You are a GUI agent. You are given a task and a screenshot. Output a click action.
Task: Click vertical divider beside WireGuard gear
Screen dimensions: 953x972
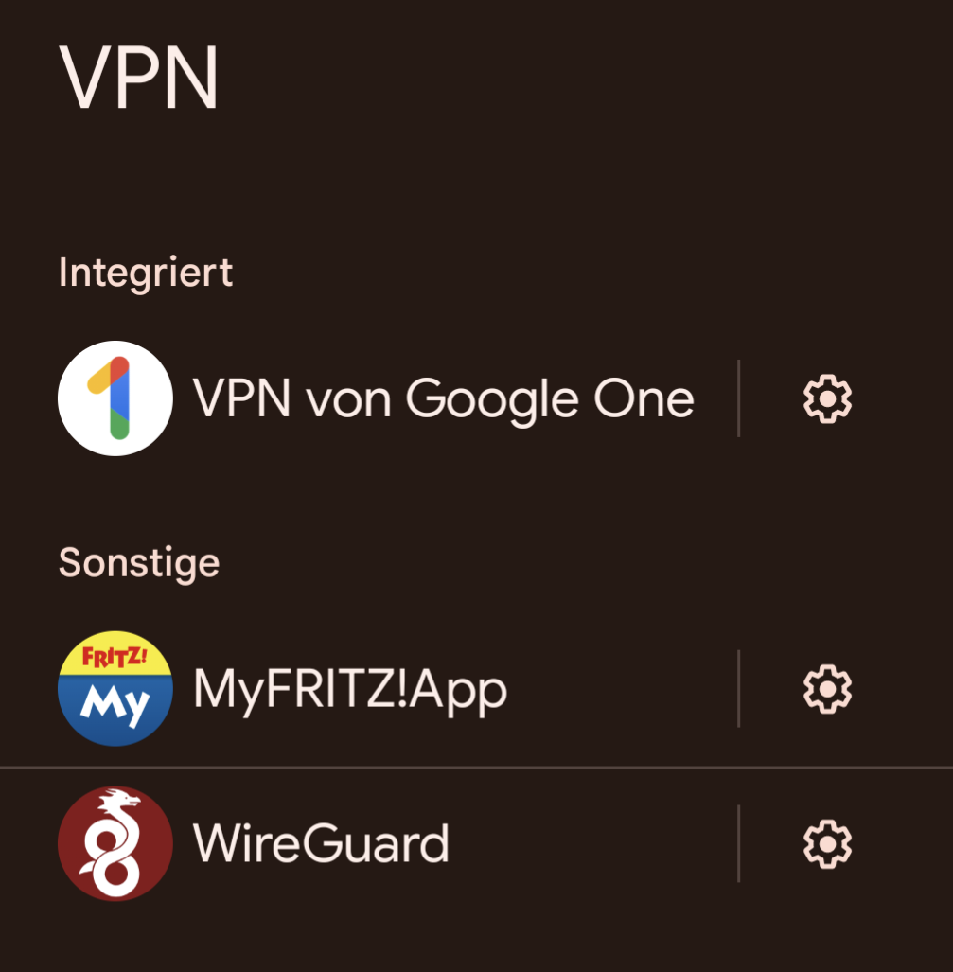pyautogui.click(x=738, y=843)
